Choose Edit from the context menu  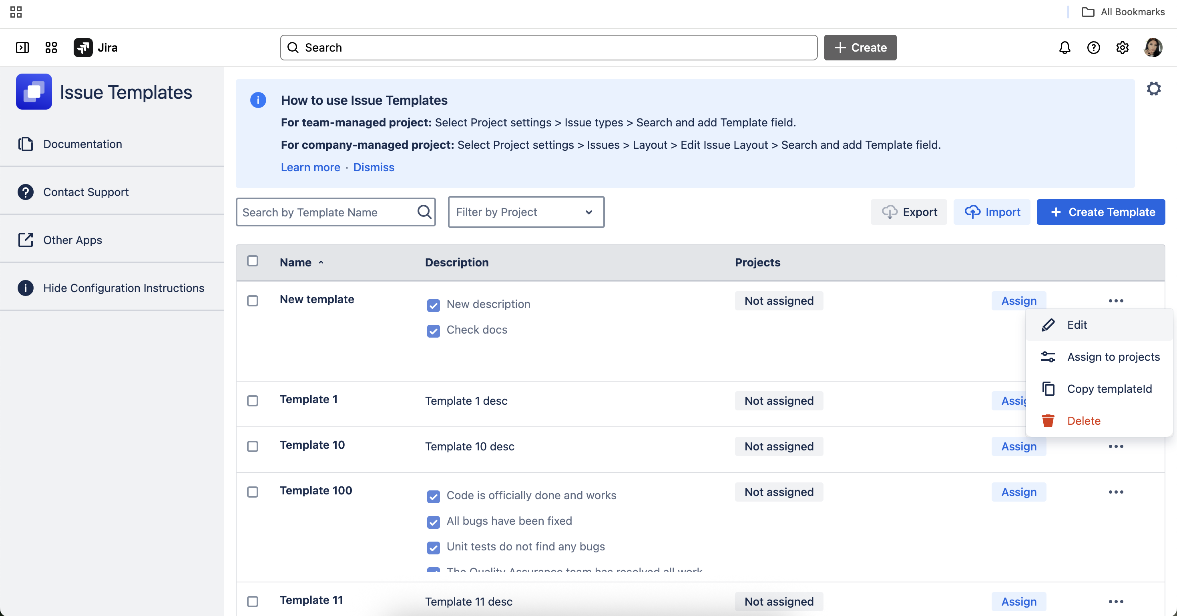tap(1077, 325)
